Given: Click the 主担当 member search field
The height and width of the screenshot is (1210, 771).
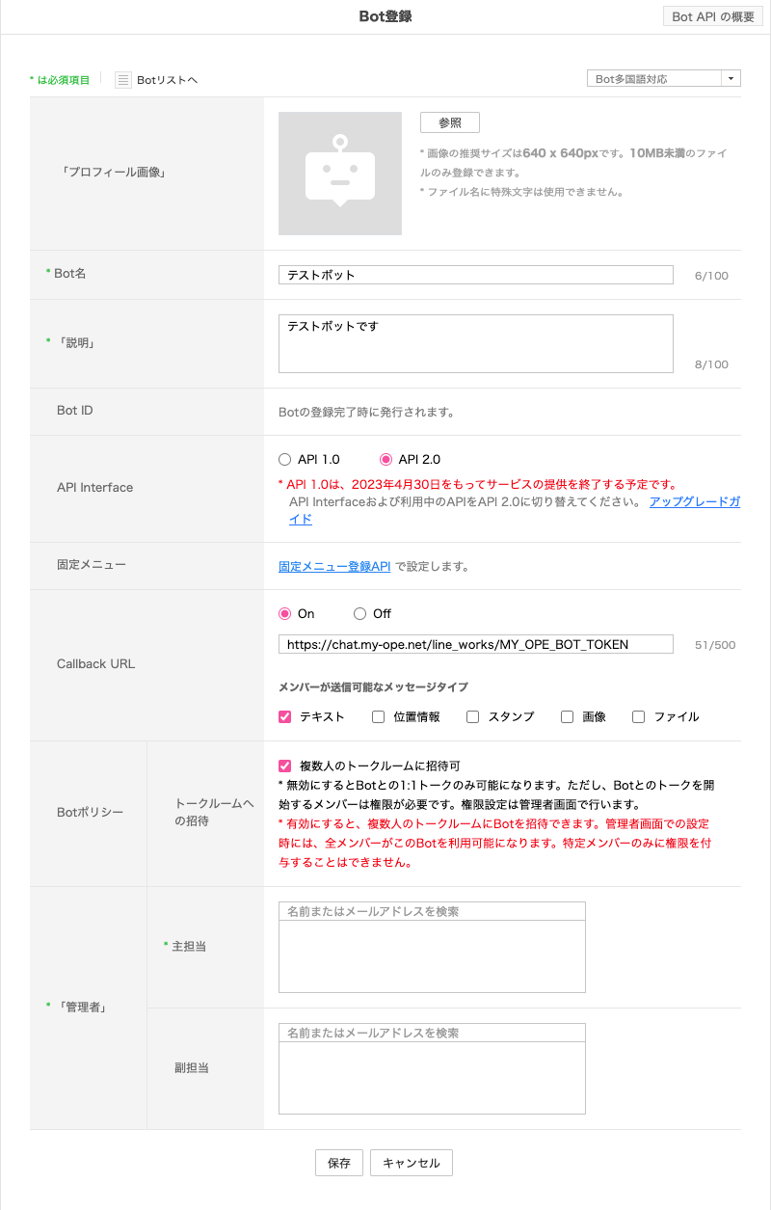Looking at the screenshot, I should pos(431,909).
